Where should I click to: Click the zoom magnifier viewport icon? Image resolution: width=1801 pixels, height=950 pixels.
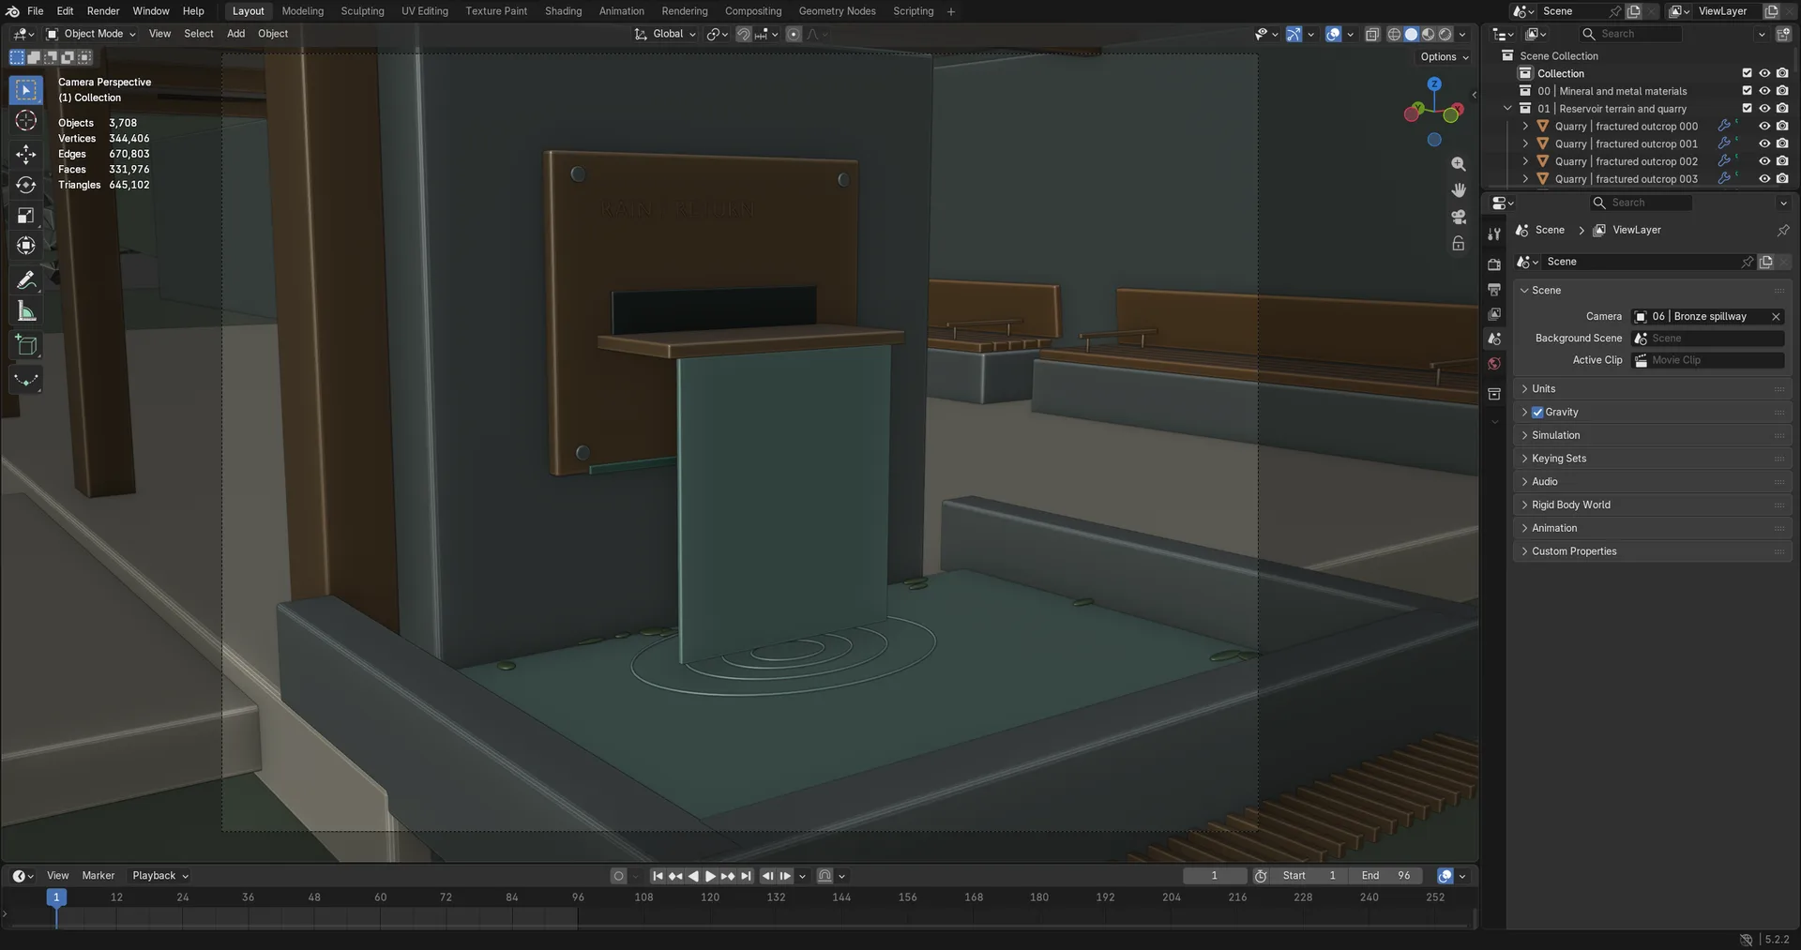(x=1459, y=164)
